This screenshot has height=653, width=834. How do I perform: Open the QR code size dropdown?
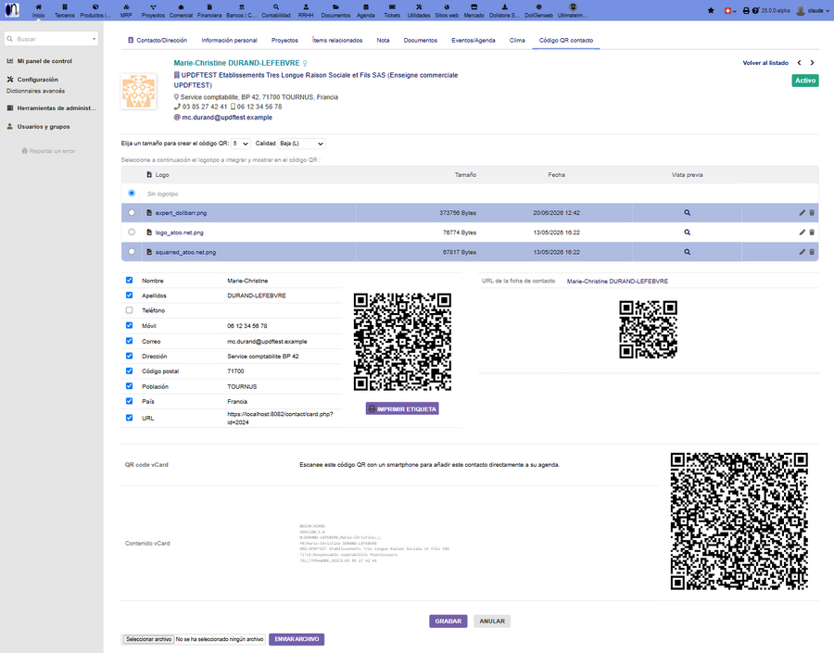pos(240,144)
